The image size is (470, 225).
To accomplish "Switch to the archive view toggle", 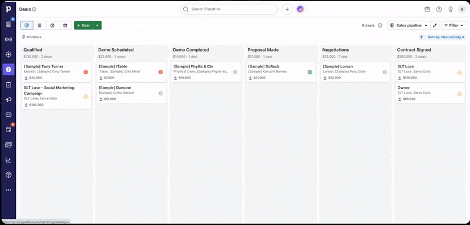I will [x=65, y=25].
